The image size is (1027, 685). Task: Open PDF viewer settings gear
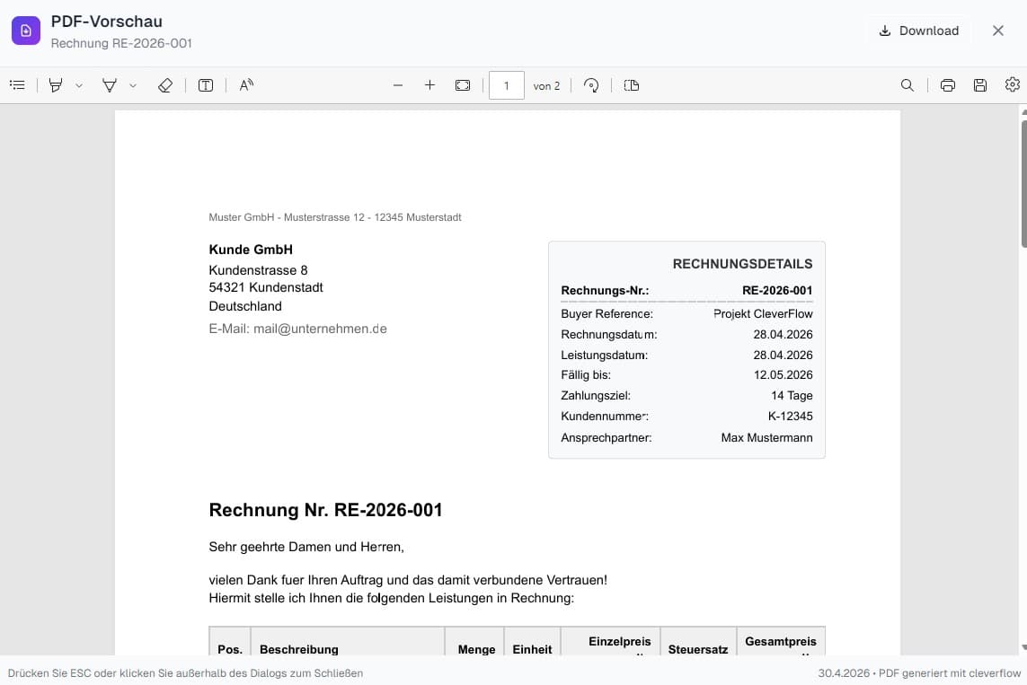click(1013, 85)
